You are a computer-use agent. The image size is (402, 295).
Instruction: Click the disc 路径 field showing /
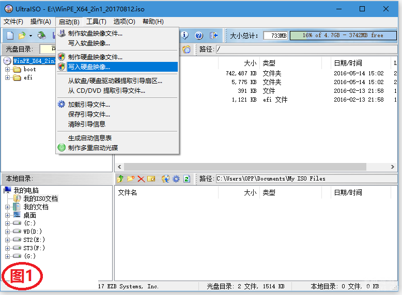point(306,49)
